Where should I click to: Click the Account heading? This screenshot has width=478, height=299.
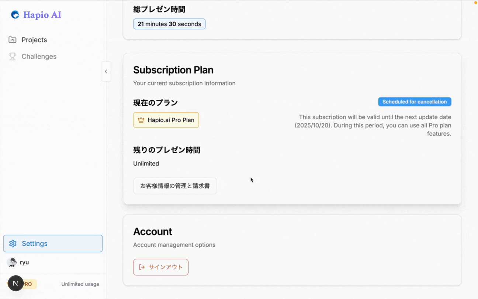153,232
